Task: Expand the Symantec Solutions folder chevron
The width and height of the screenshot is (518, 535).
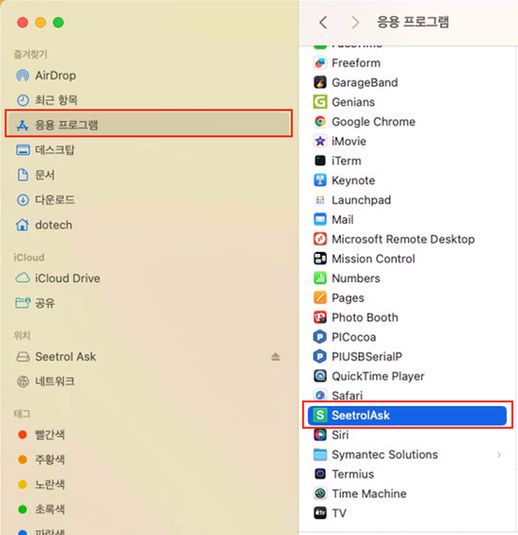Action: pos(499,455)
